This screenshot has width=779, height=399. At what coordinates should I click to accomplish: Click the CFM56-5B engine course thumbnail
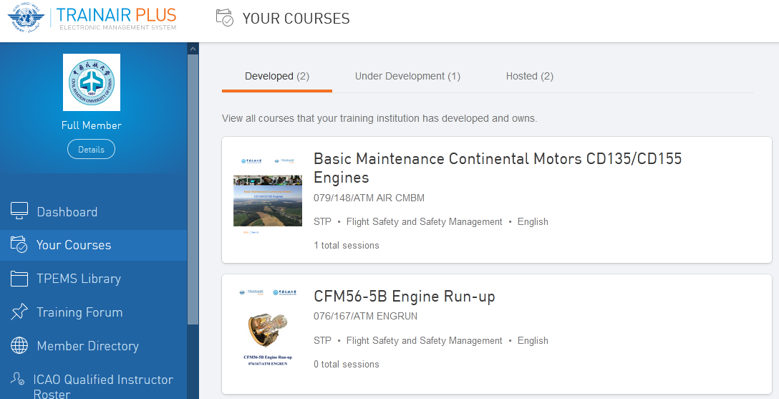pyautogui.click(x=267, y=328)
